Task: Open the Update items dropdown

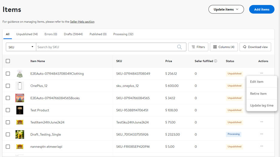Action: click(226, 9)
